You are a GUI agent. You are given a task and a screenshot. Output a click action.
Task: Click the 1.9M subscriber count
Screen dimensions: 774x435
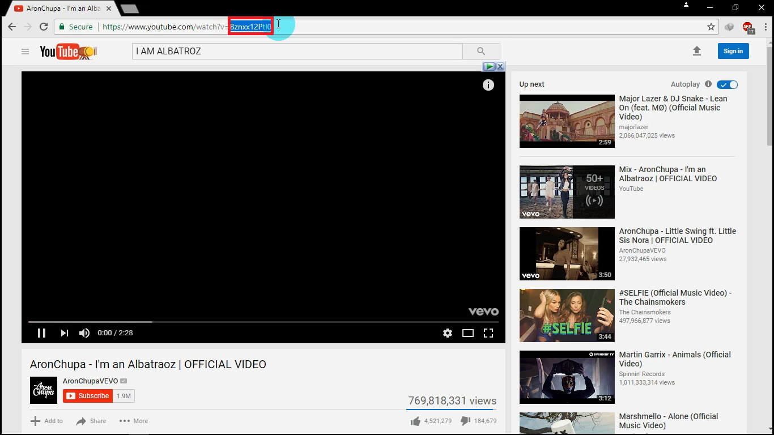tap(124, 396)
